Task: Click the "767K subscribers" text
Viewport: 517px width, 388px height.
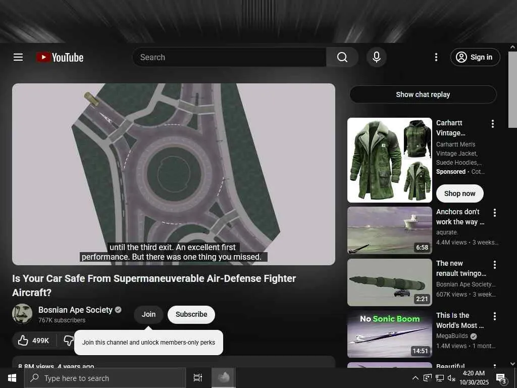Action: [x=62, y=320]
